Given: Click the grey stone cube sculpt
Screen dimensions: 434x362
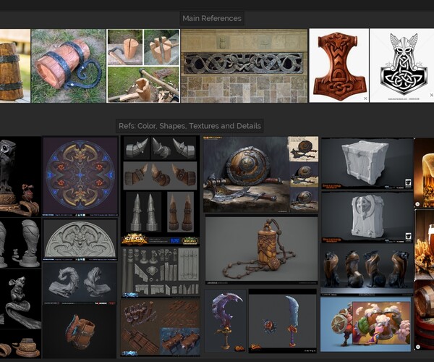Looking at the screenshot, I should (367, 164).
